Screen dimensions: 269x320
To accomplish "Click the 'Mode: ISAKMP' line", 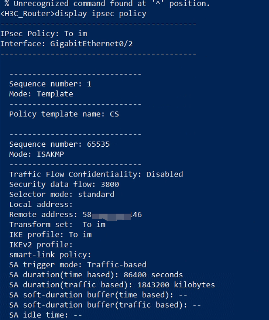I will (x=36, y=154).
